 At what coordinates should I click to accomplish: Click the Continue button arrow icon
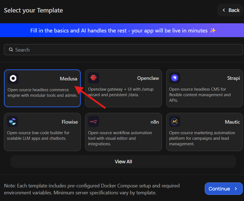pos(236,189)
